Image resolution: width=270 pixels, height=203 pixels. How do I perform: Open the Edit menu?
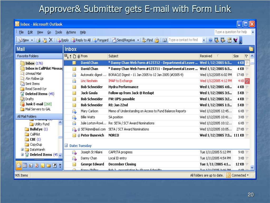coord(30,32)
